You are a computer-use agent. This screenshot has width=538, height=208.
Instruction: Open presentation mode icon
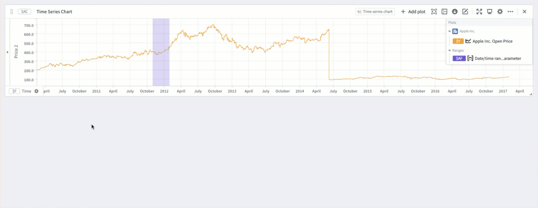490,12
